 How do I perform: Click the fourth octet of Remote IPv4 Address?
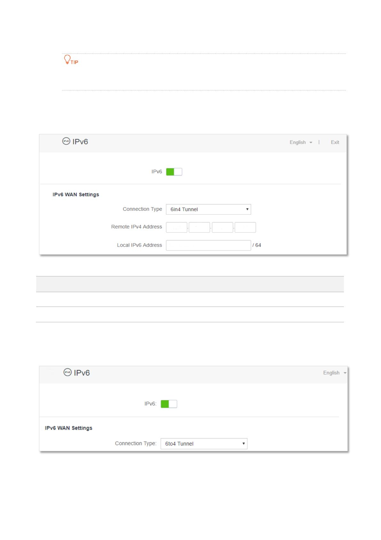point(245,227)
